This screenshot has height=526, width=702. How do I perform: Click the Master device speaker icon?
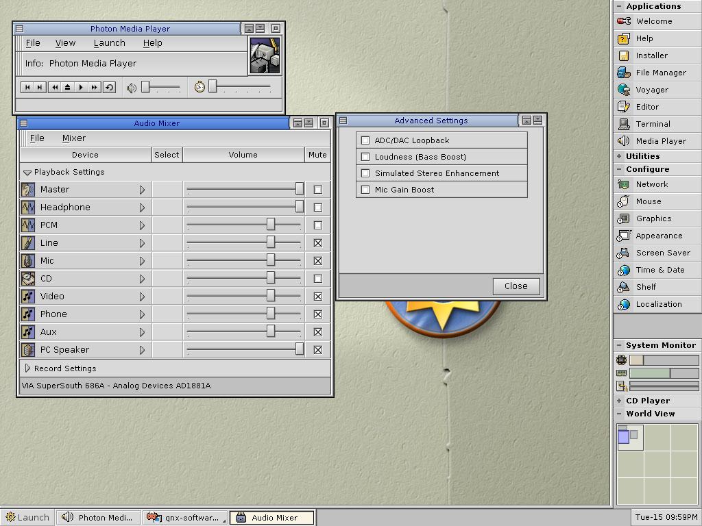(x=28, y=190)
